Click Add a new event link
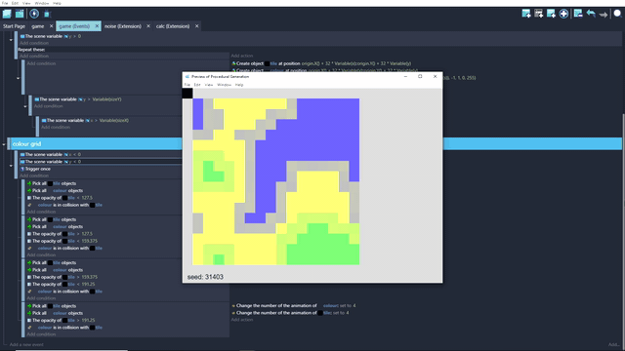Viewport: 625px width, 351px height. pyautogui.click(x=26, y=344)
